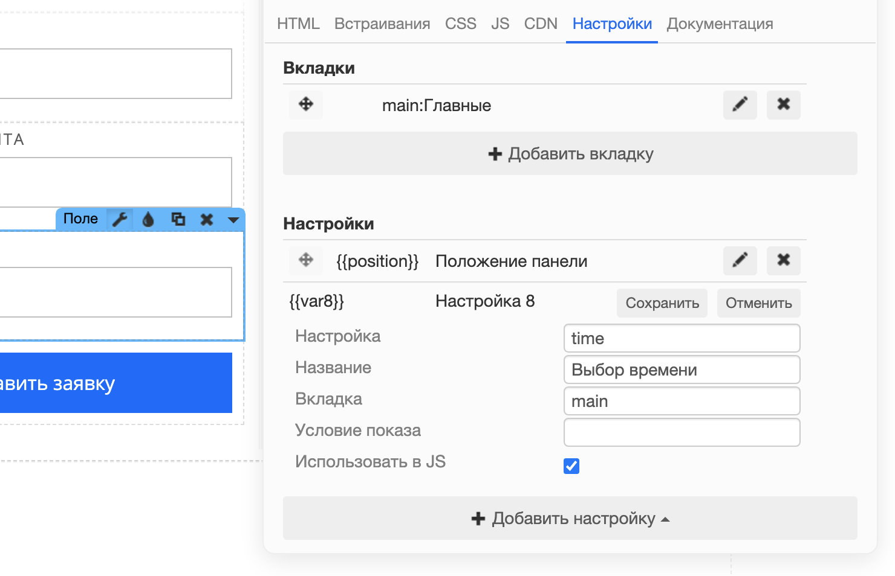Viewport: 895px width, 576px height.
Task: Toggle the Использовать в JS checkbox
Action: click(571, 466)
